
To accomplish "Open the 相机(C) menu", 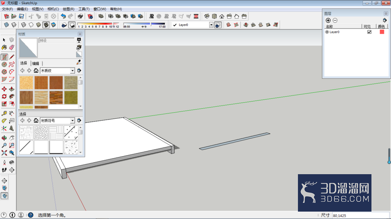I will click(53, 9).
